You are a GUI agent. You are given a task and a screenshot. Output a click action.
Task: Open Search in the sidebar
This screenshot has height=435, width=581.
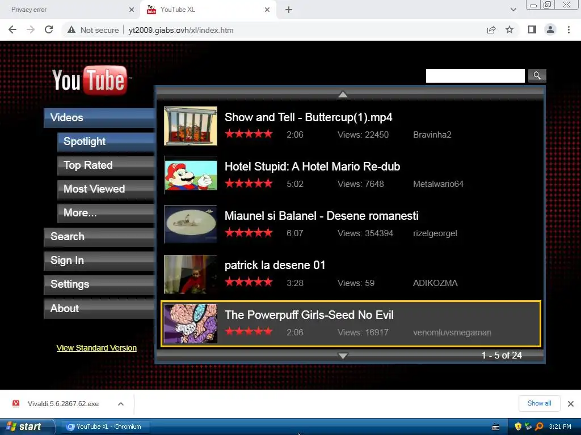click(x=99, y=237)
